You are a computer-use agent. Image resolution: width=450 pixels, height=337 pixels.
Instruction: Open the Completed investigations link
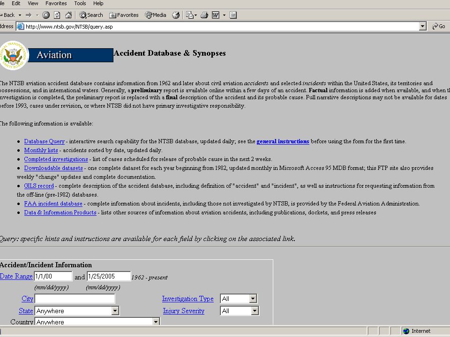56,159
